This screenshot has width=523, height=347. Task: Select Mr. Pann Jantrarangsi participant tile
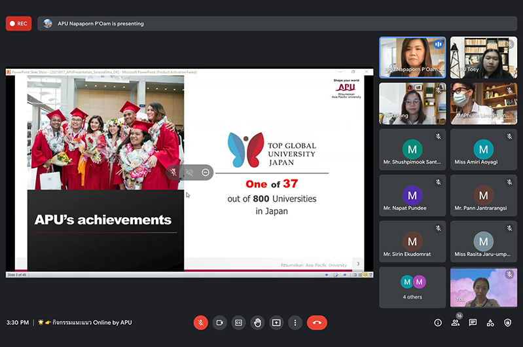pyautogui.click(x=484, y=196)
